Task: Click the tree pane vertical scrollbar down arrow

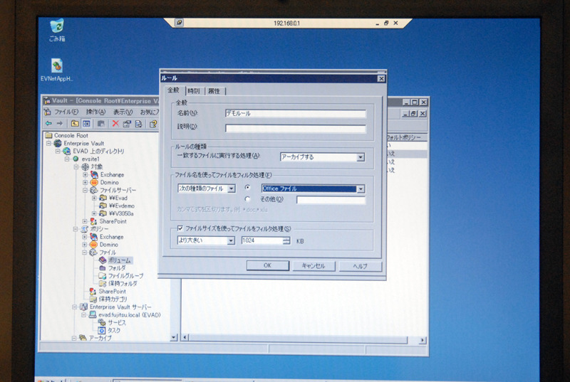Action: (173, 337)
